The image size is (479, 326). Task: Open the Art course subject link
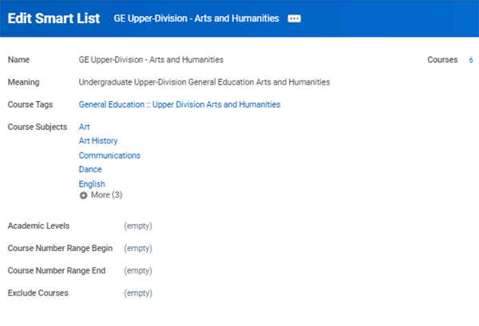coord(84,127)
